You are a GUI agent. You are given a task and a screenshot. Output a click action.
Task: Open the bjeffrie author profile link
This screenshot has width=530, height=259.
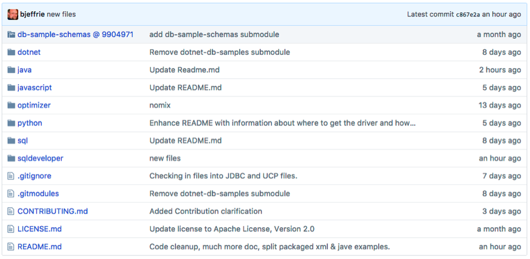[32, 14]
